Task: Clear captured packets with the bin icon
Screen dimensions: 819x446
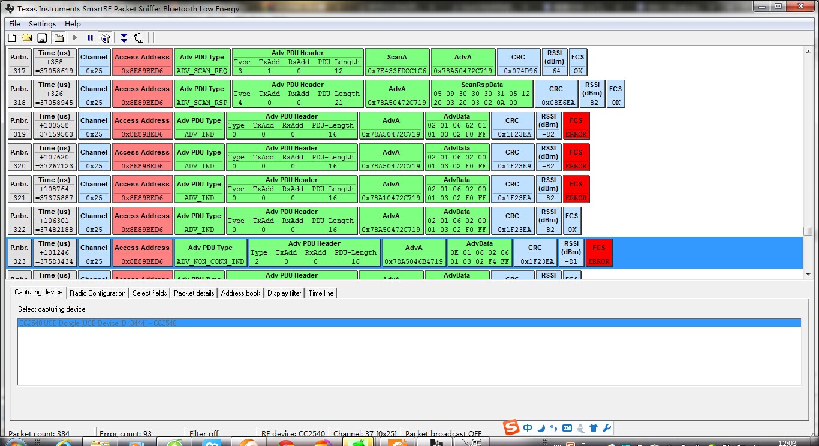Action: (x=106, y=38)
